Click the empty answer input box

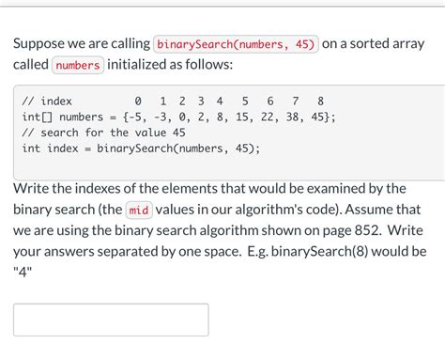[111, 320]
